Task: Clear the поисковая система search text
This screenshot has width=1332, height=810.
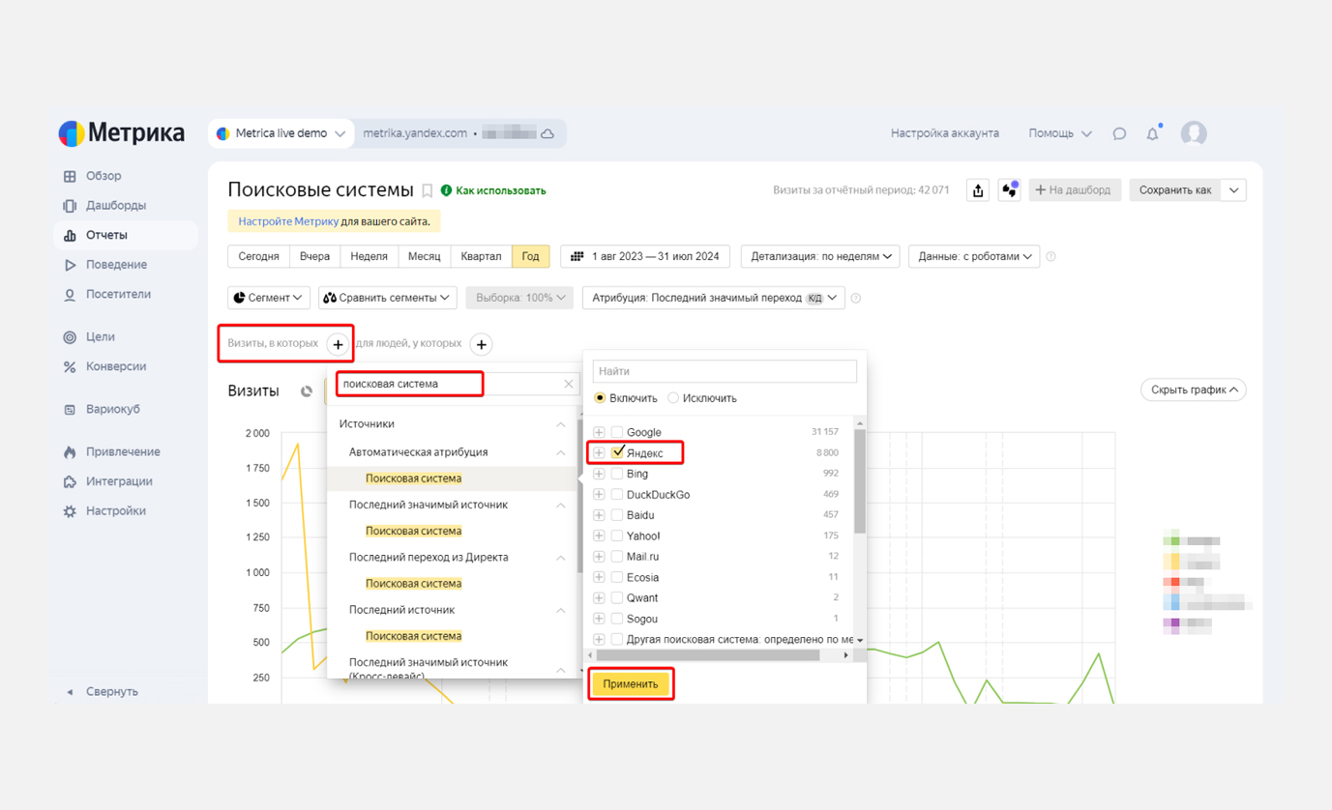Action: pyautogui.click(x=569, y=384)
